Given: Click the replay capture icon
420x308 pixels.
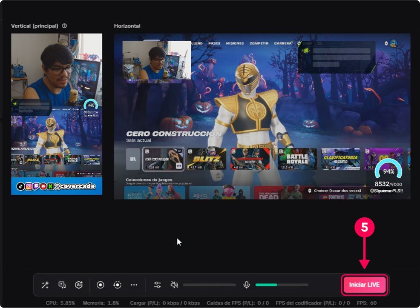Looking at the screenshot, I should coord(117,285).
